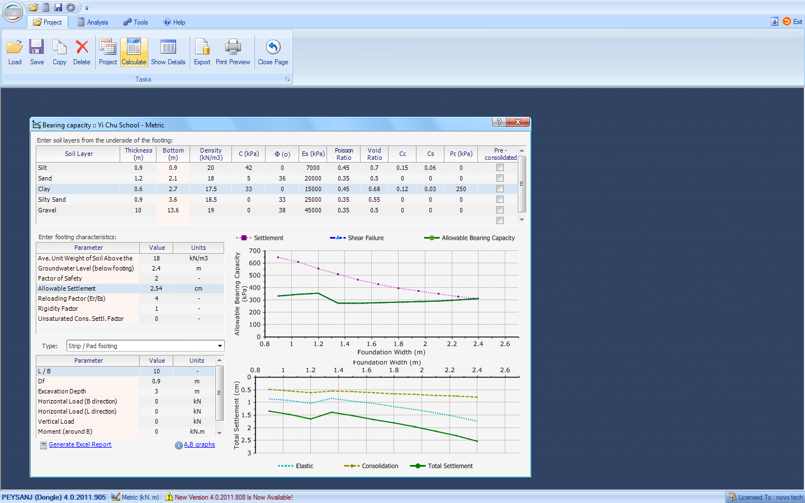Click the Save icon in ribbon
The height and width of the screenshot is (503, 805).
(x=37, y=53)
